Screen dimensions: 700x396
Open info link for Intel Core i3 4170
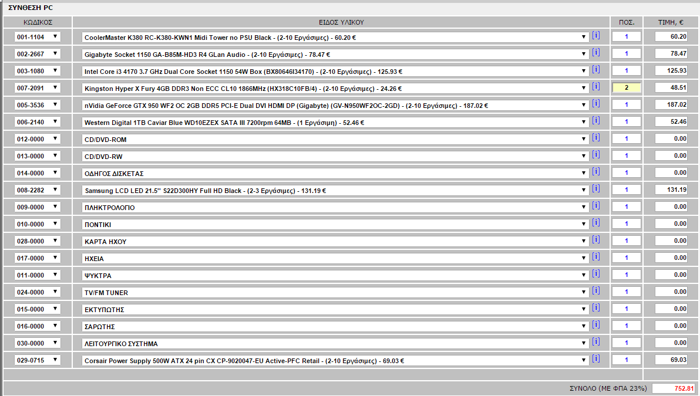pos(596,69)
